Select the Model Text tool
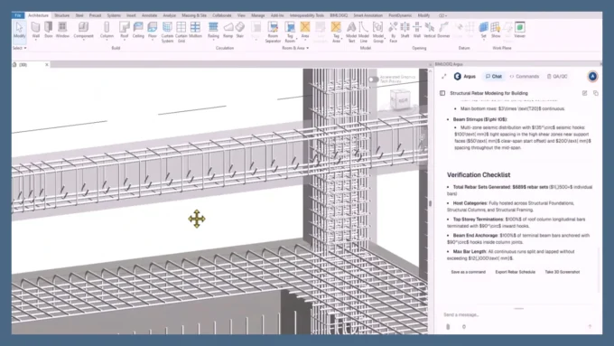Viewport: 614px width, 346px height. pyautogui.click(x=351, y=33)
